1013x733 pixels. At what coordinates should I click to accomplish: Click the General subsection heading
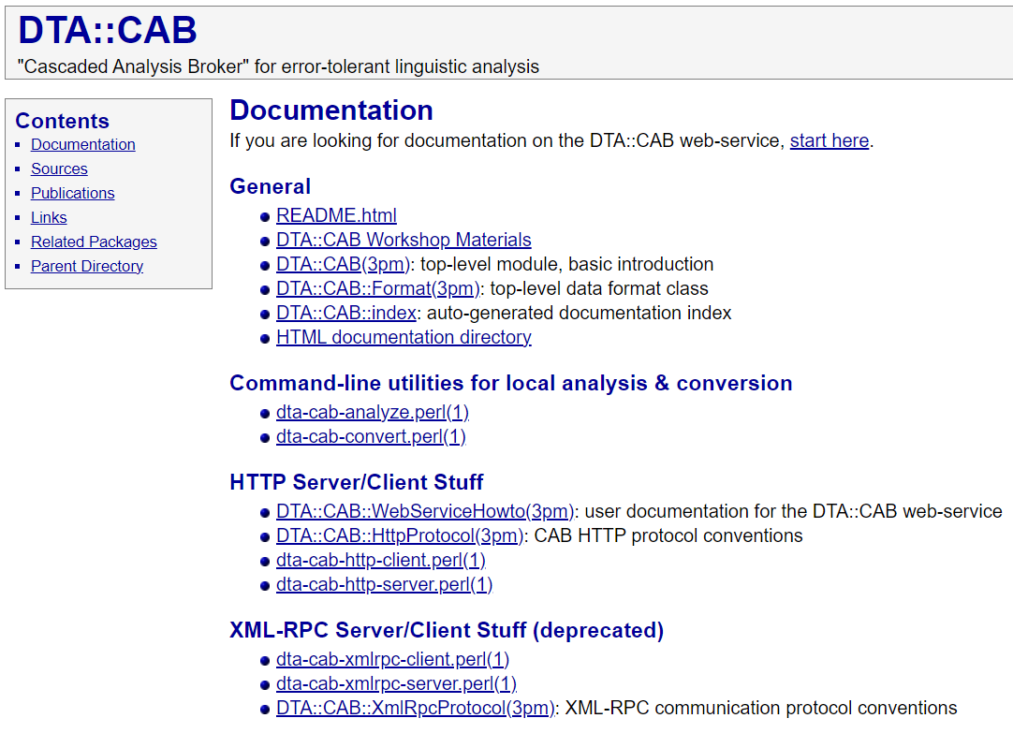[x=270, y=186]
